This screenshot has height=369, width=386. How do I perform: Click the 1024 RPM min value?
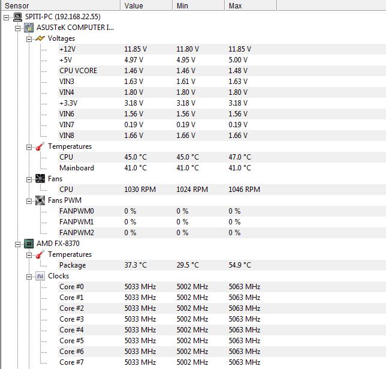pos(192,190)
